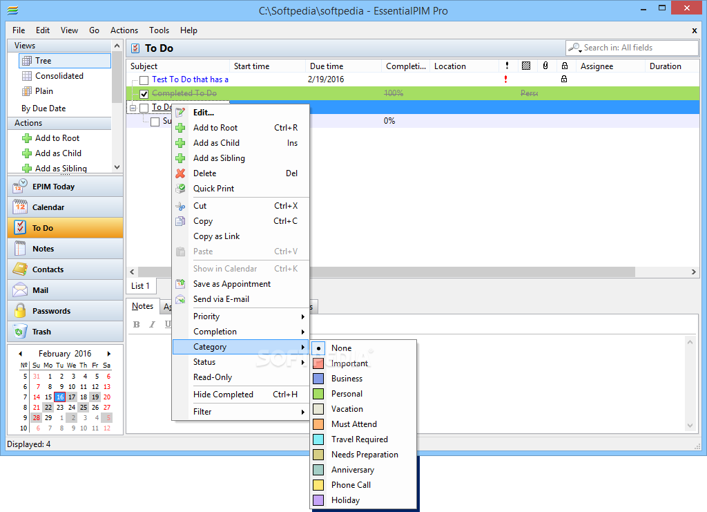
Task: Select February 19 in mini calendar
Action: point(95,397)
